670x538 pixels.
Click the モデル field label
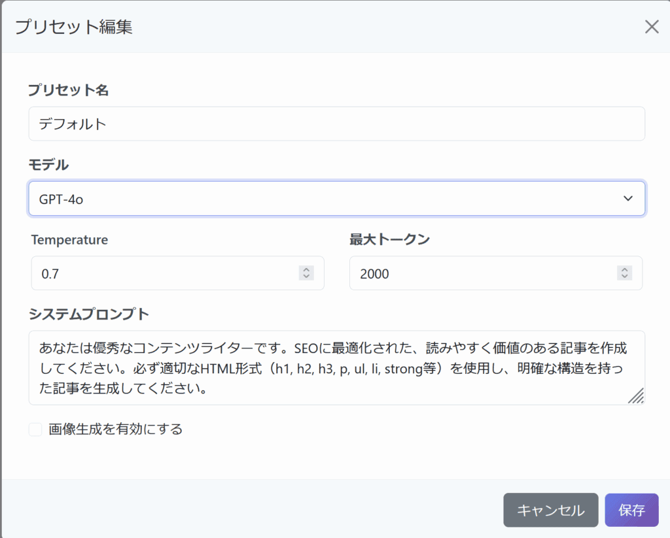tap(48, 165)
